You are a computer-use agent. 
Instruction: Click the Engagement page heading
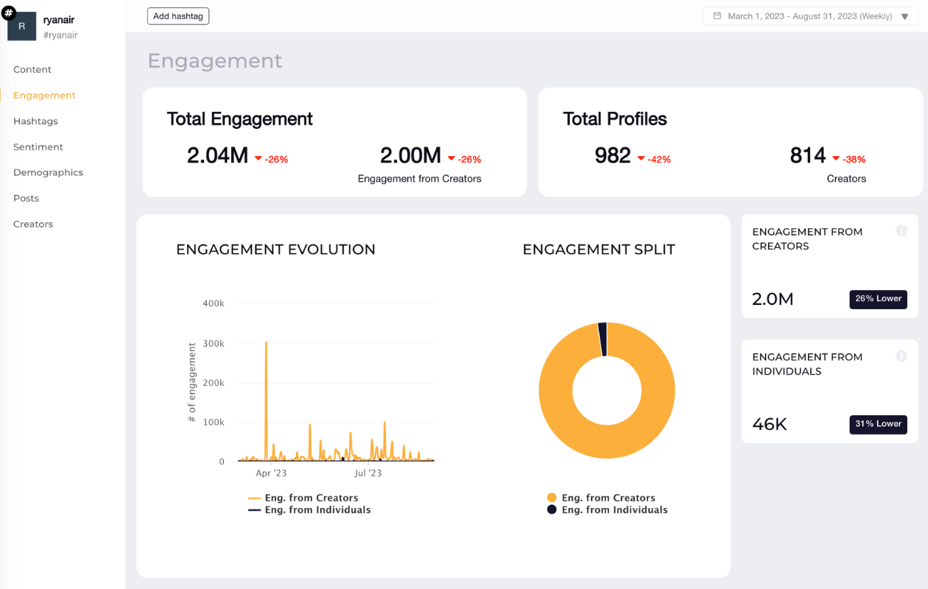coord(215,60)
